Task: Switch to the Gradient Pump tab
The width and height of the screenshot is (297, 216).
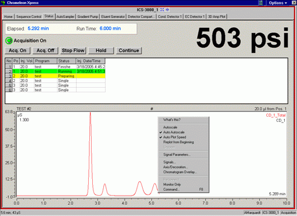Action: pyautogui.click(x=88, y=17)
